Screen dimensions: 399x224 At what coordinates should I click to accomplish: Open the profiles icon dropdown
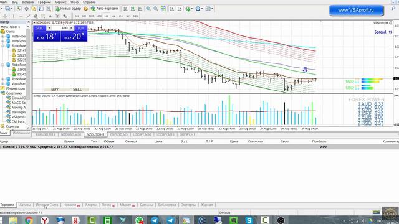(x=9, y=9)
